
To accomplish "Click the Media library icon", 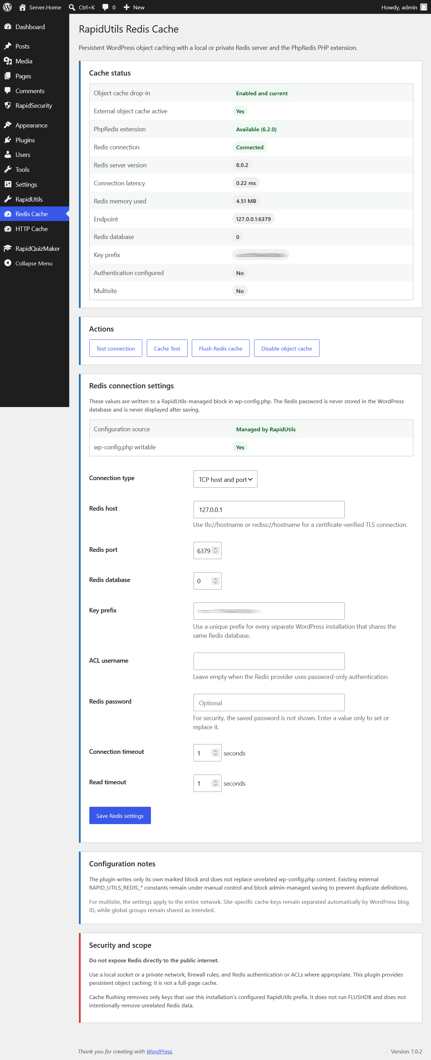I will click(8, 61).
